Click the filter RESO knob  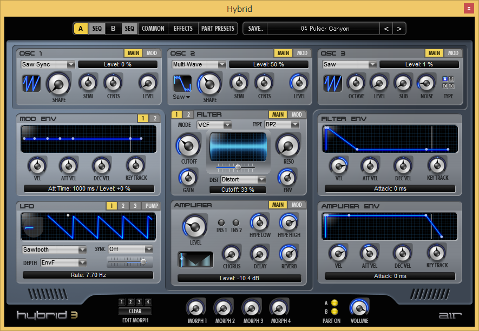(288, 146)
